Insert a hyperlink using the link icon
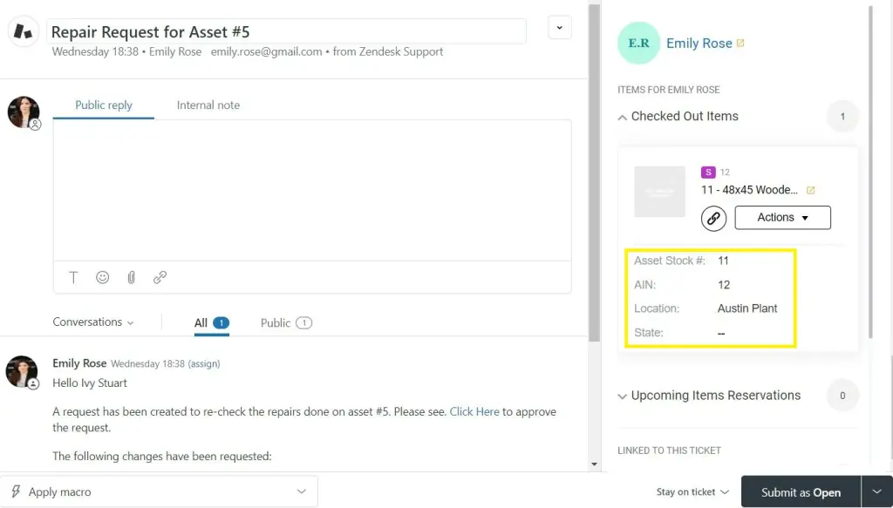893x508 pixels. click(x=160, y=277)
